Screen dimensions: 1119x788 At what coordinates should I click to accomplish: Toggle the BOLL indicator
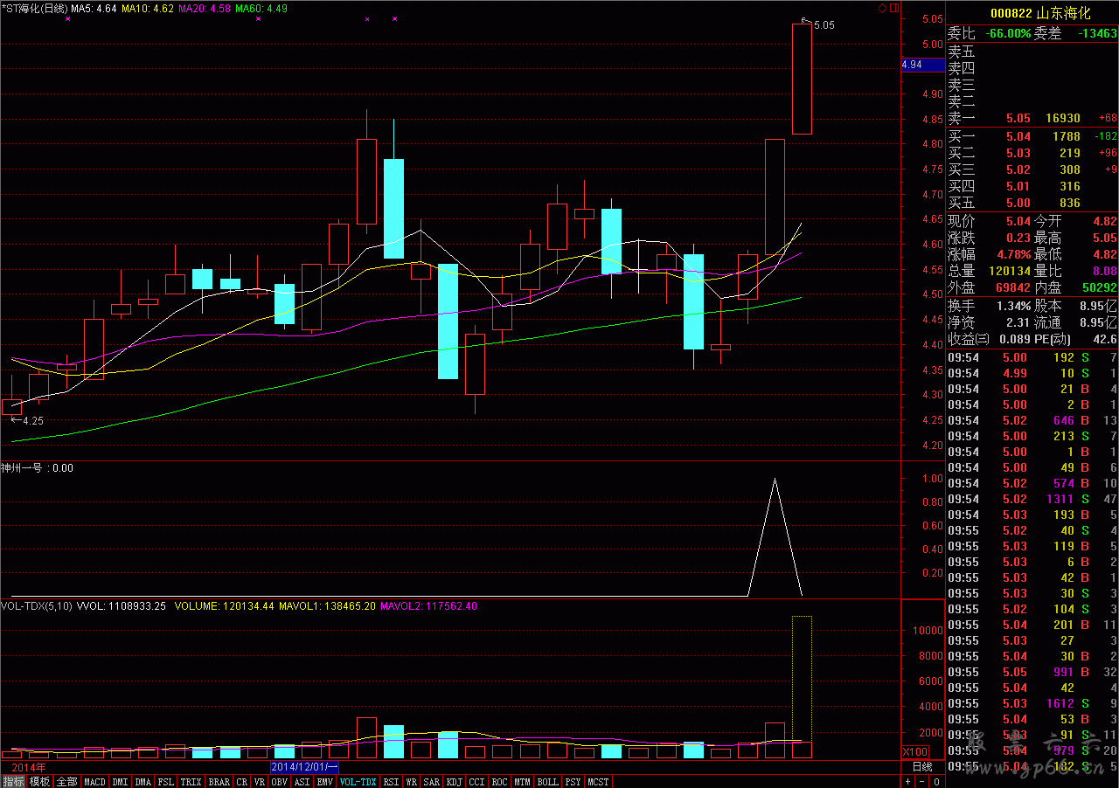point(547,782)
